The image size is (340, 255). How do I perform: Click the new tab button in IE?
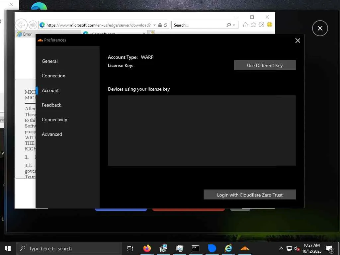tap(151, 32)
